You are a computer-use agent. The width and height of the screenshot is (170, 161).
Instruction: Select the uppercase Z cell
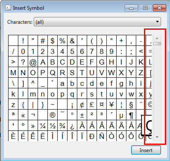141,73
